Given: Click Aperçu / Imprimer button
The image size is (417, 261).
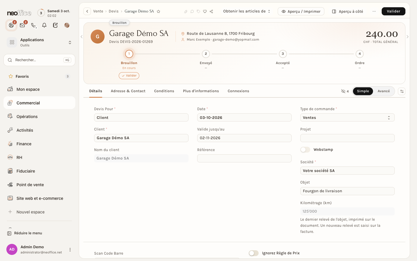Looking at the screenshot, I should click(x=301, y=11).
